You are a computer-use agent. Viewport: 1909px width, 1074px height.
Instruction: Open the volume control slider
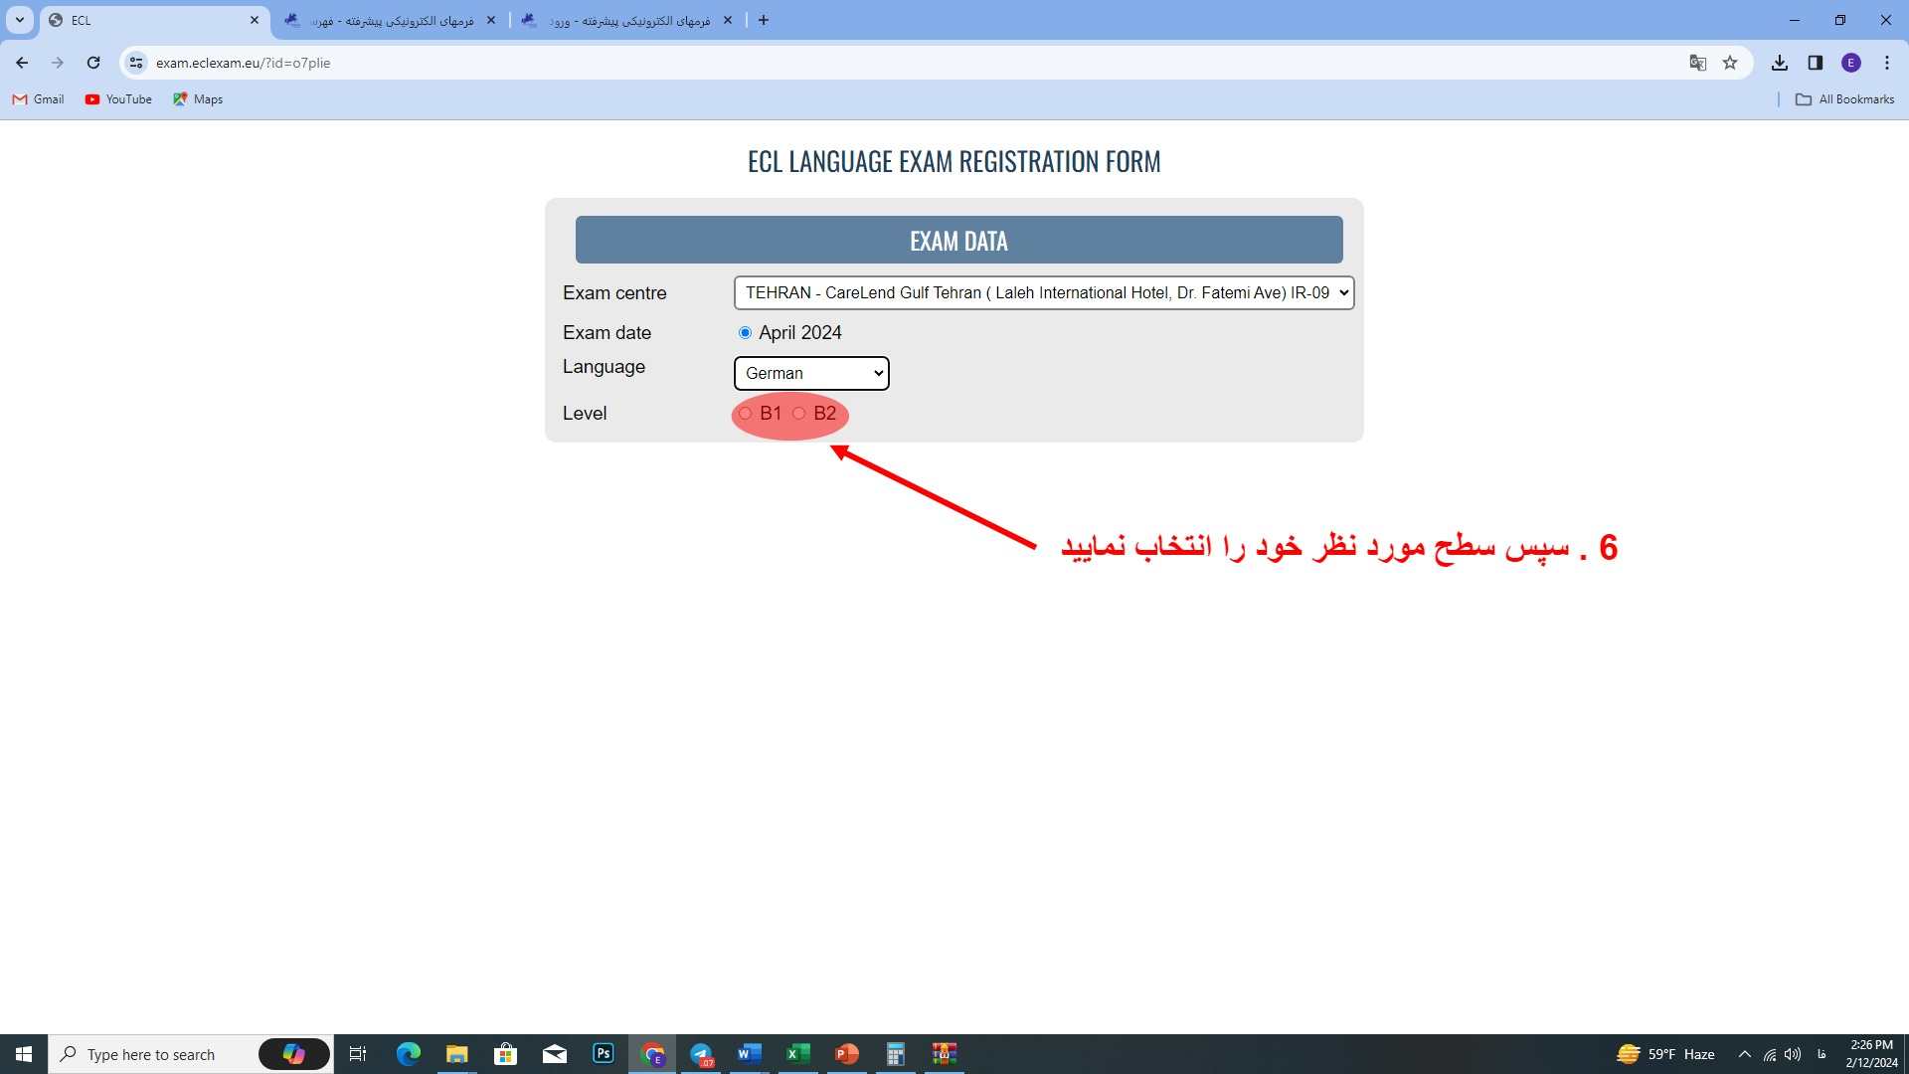1794,1054
